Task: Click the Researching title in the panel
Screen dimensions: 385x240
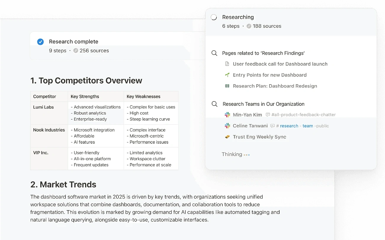Action: pos(238,17)
